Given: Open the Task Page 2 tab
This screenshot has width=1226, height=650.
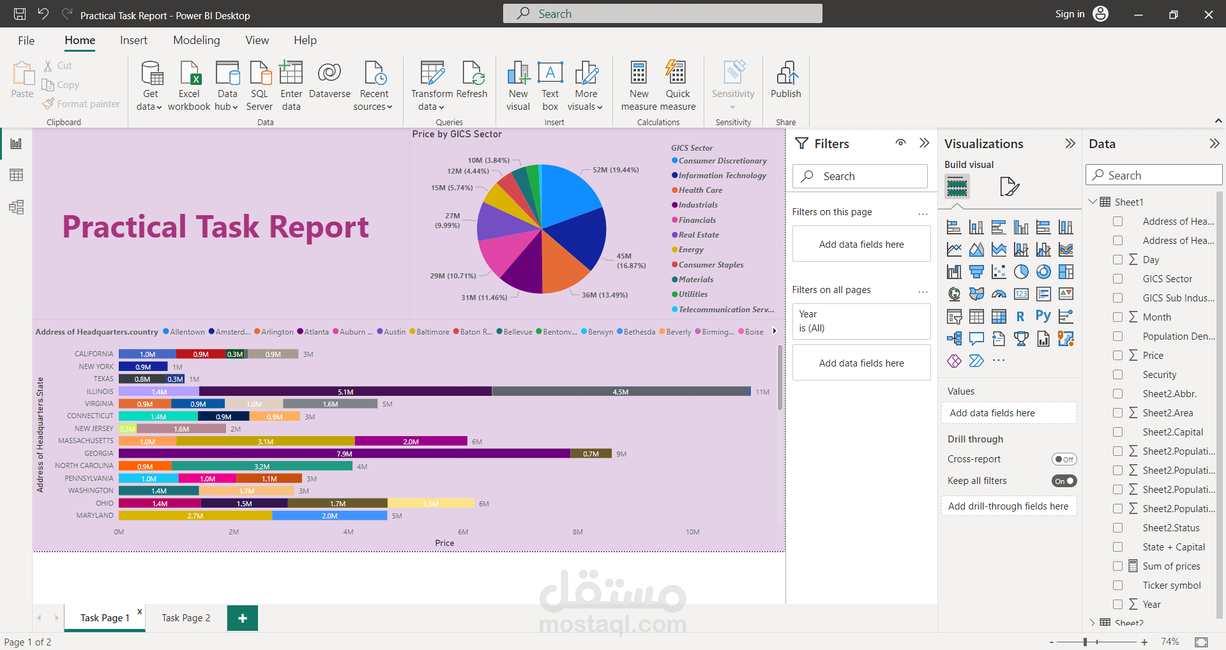Looking at the screenshot, I should click(185, 617).
